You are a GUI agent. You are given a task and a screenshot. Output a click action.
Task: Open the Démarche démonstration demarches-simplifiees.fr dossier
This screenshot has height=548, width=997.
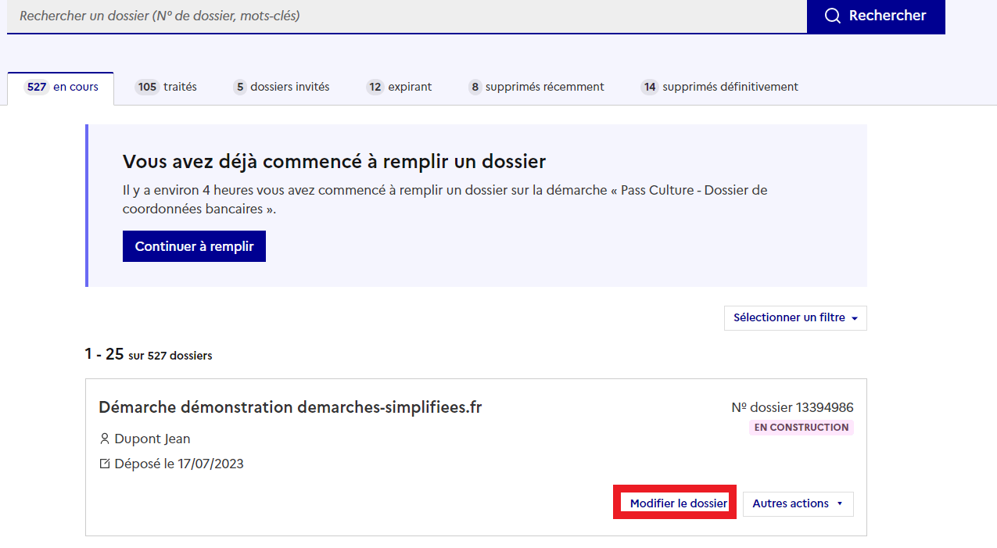coord(290,407)
